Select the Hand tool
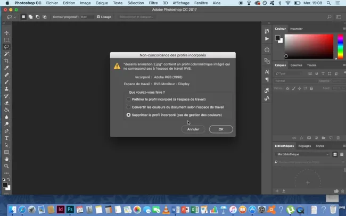This screenshot has width=346, height=216. click(6, 159)
